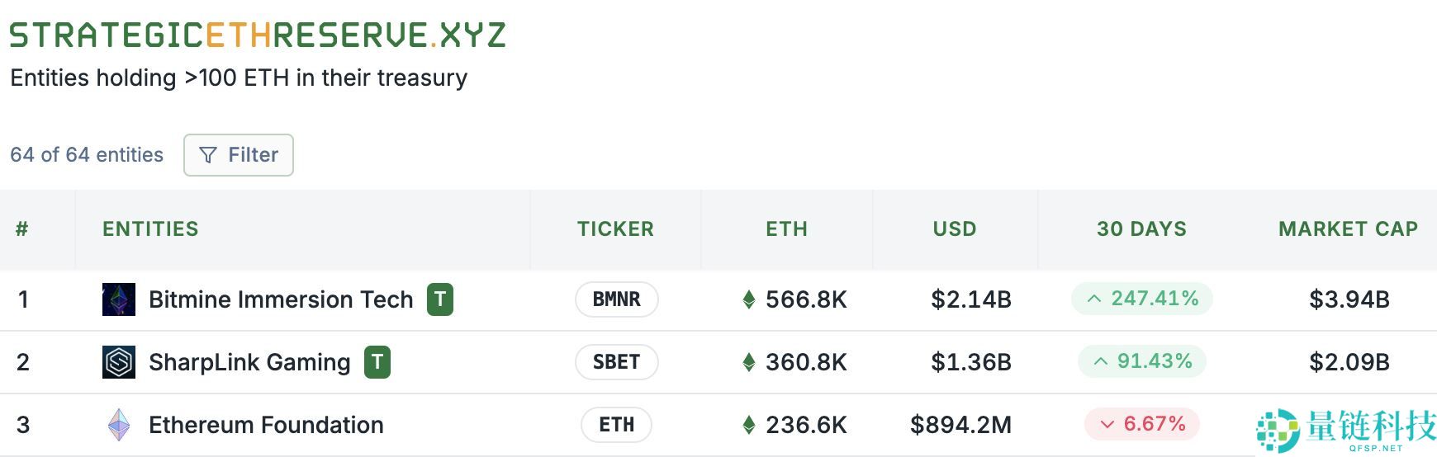This screenshot has width=1437, height=457.
Task: Click the funnel icon in Filter button
Action: click(208, 155)
